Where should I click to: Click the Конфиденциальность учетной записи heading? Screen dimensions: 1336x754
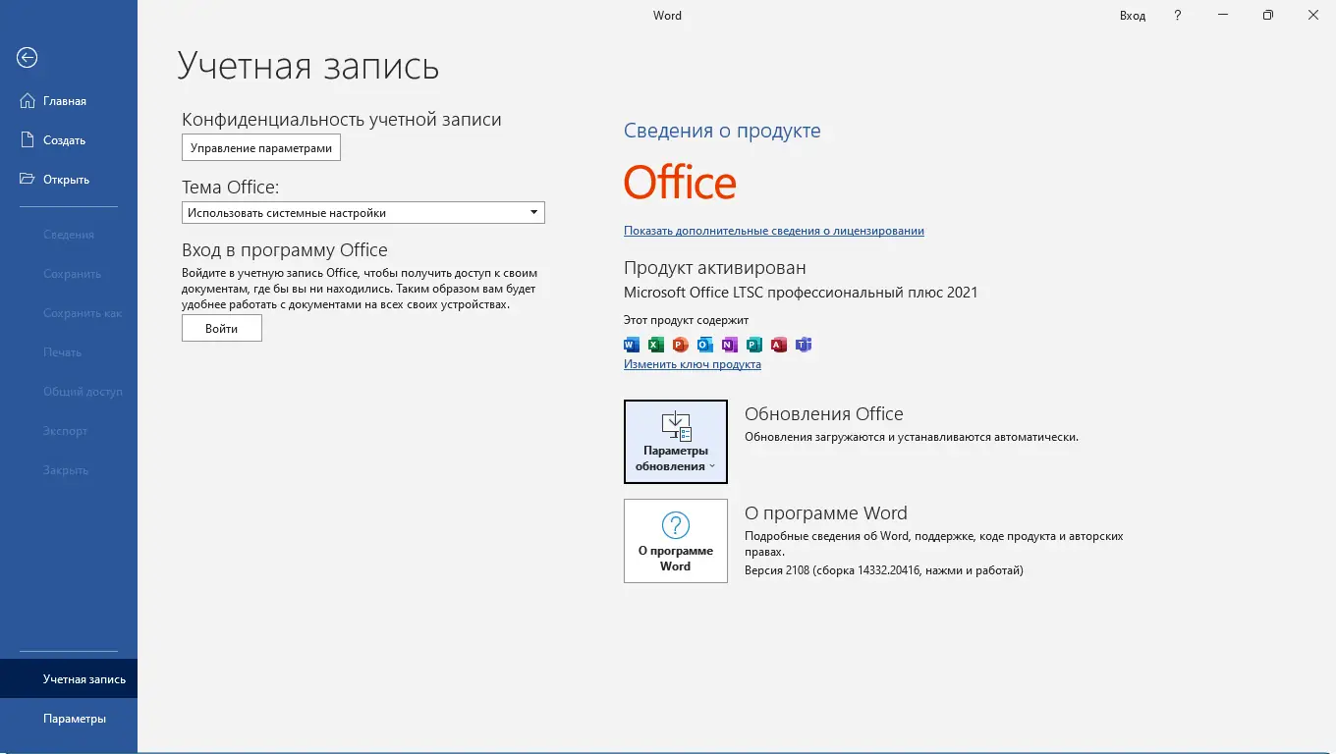(342, 120)
